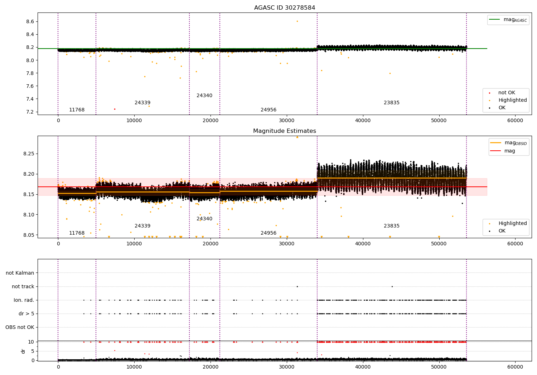Select 'Highlighted' legend entry in the top plot
This screenshot has width=537, height=375.
[x=508, y=100]
